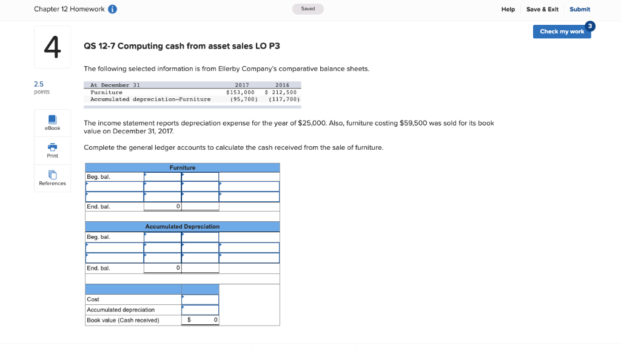This screenshot has width=621, height=348.
Task: Open the Help menu
Action: [x=508, y=9]
